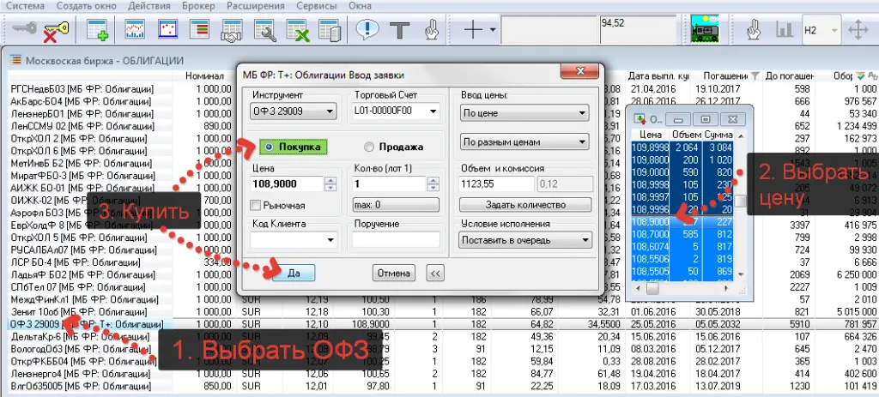Open the Условие исполнения dropdown
The image size is (879, 397).
point(525,241)
